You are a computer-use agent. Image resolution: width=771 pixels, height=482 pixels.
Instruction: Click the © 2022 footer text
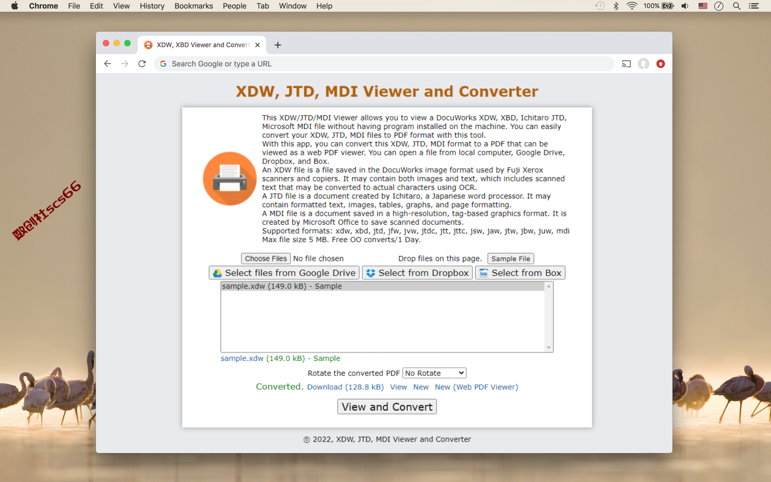pos(387,439)
